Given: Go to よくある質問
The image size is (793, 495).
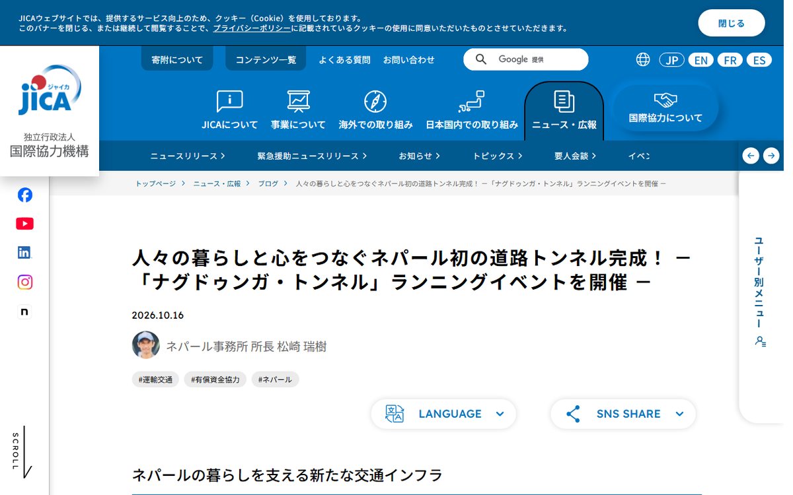Looking at the screenshot, I should 344,59.
